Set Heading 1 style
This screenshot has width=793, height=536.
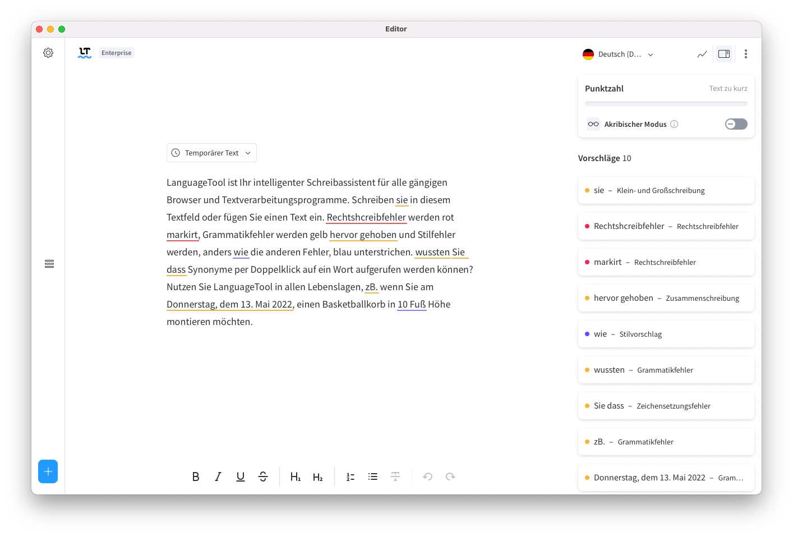(x=296, y=477)
